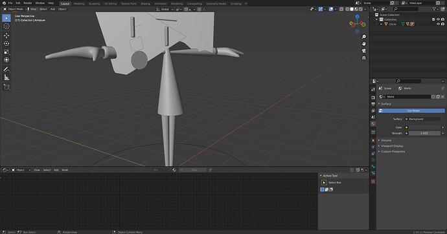Open the Object Constraints properties tab
Image resolution: width=447 pixels, height=234 pixels.
click(373, 154)
